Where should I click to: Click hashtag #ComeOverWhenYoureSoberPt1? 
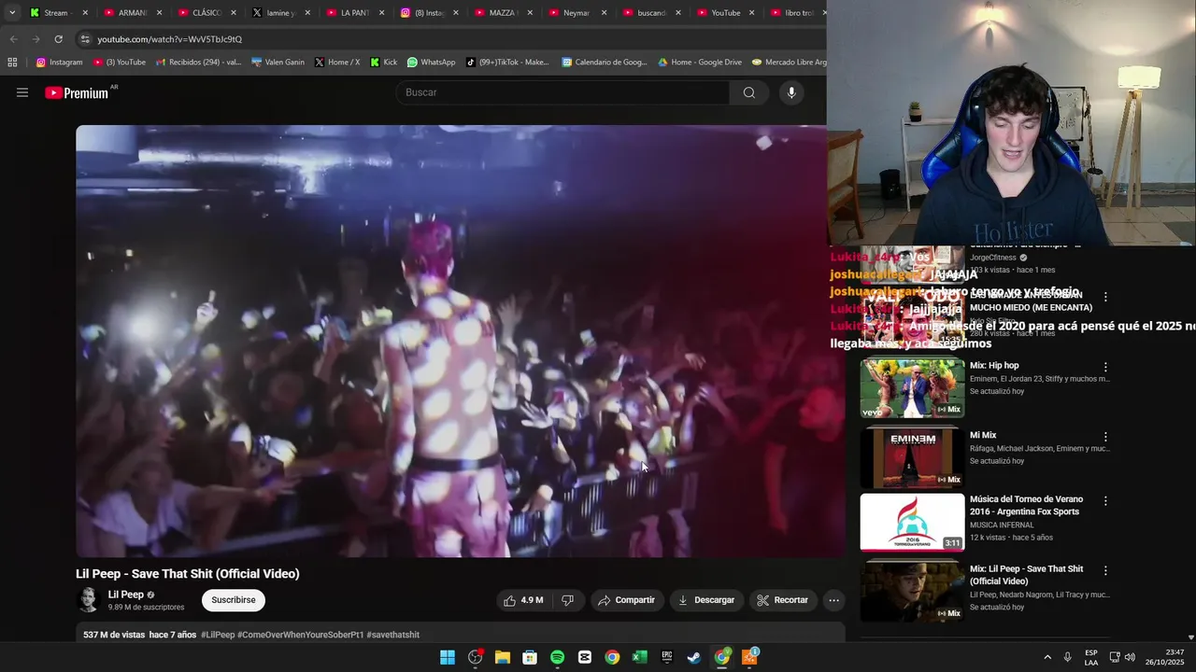tap(300, 635)
